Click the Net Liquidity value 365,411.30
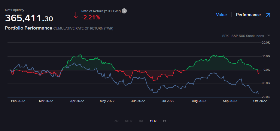The width and height of the screenshot is (280, 131). click(29, 19)
